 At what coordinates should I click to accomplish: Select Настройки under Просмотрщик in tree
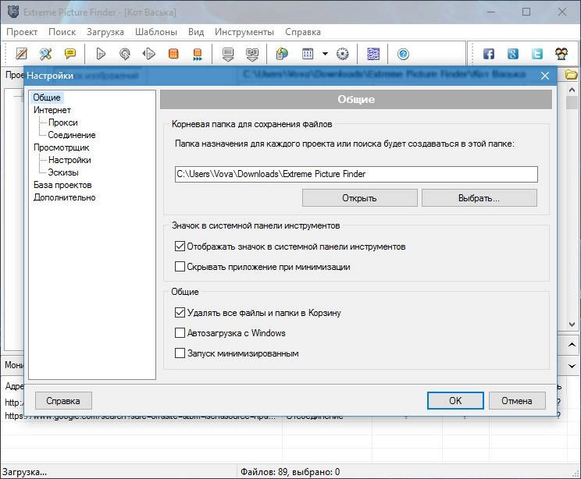click(70, 160)
